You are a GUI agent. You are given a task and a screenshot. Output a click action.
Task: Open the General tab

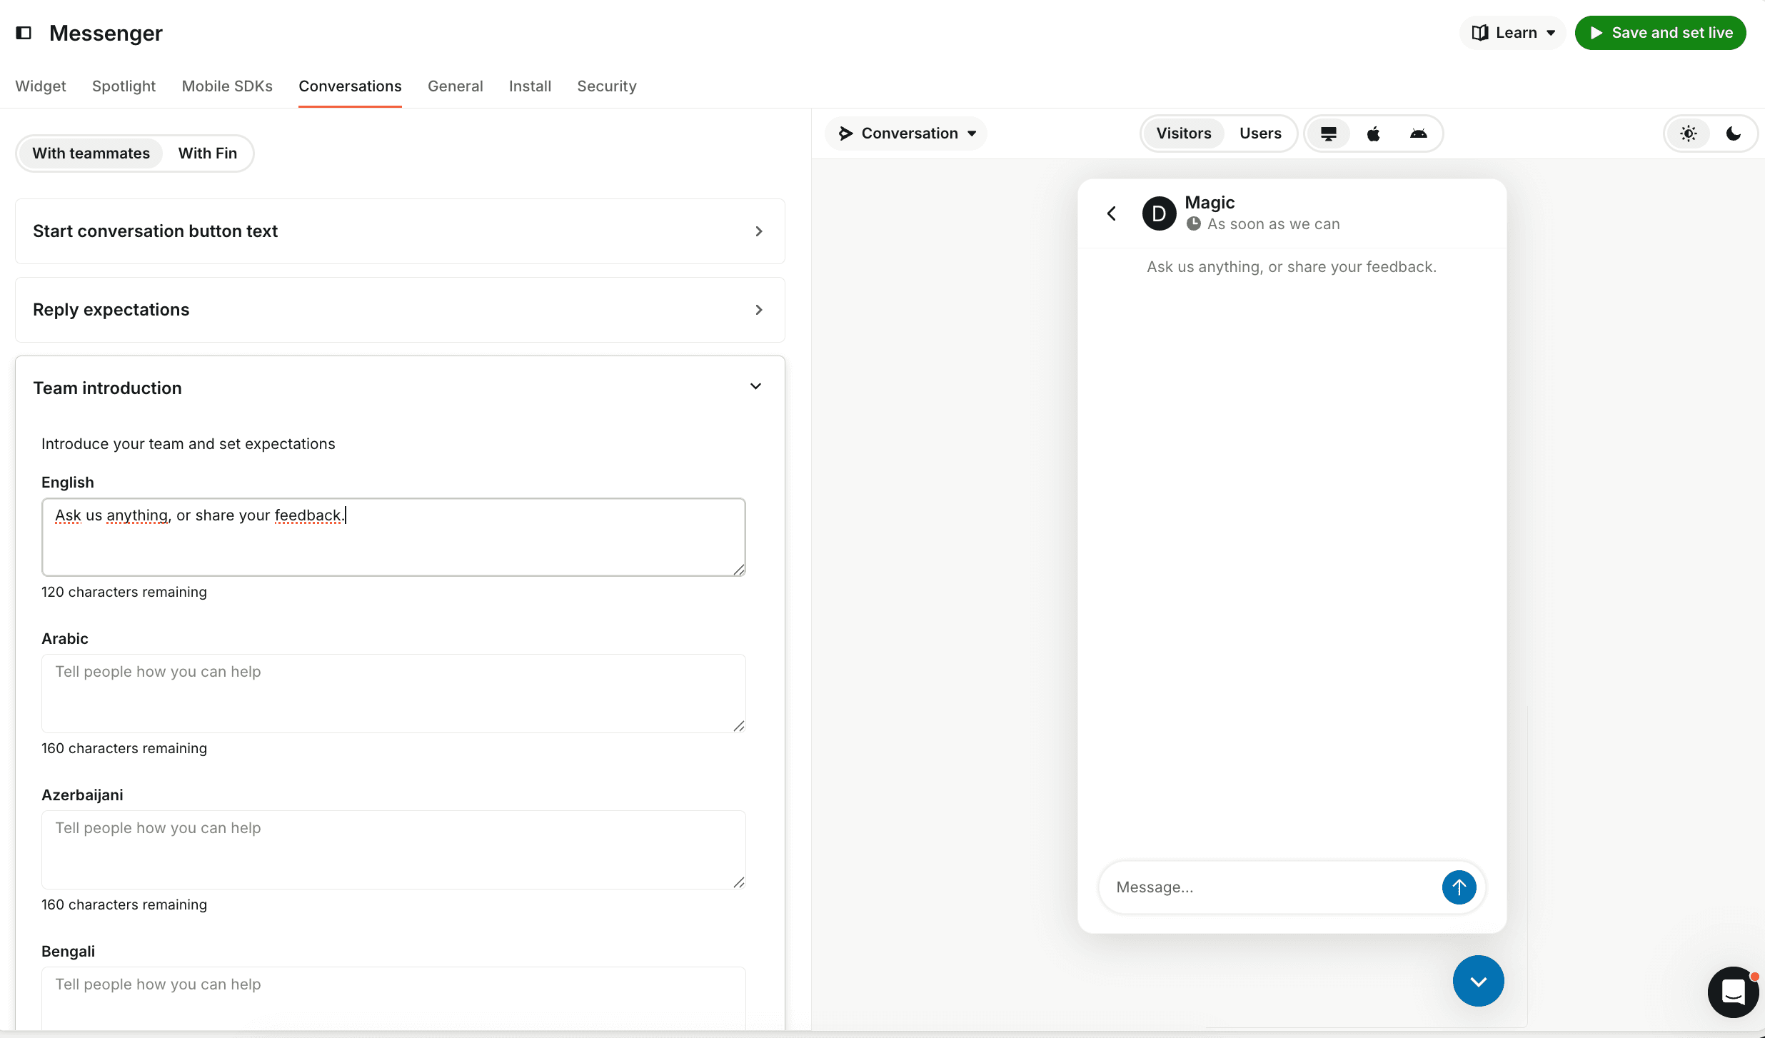coord(455,86)
